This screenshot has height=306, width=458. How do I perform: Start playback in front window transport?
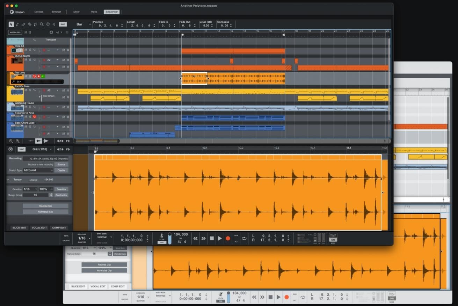(x=220, y=238)
